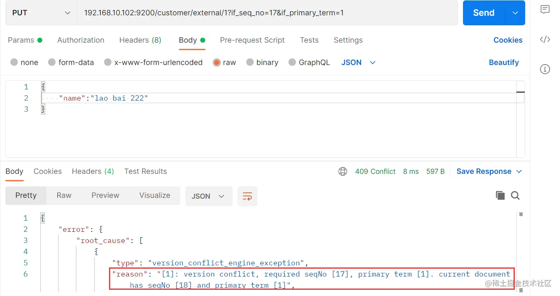Search the response with magnifier icon
Image resolution: width=560 pixels, height=296 pixels.
pyautogui.click(x=515, y=195)
